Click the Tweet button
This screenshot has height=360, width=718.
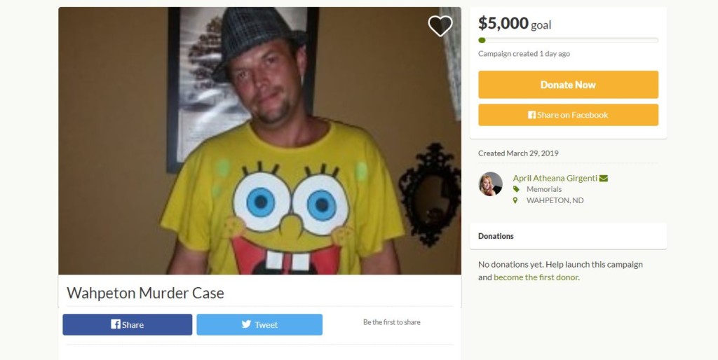pyautogui.click(x=259, y=324)
